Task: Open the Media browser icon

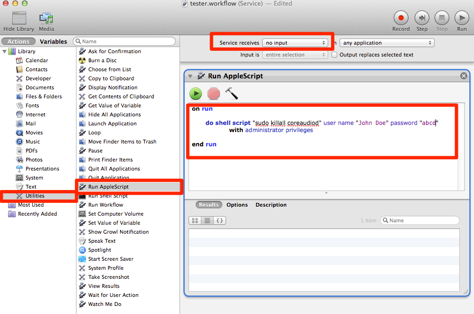Action: coord(46,19)
